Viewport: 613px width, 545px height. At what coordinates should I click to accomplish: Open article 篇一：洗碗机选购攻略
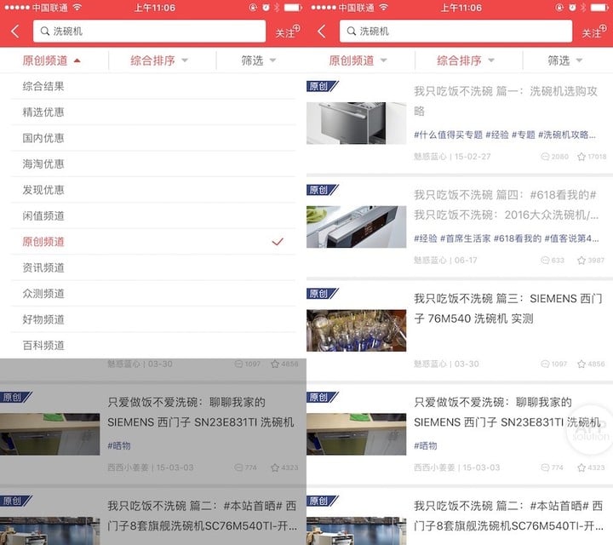[x=506, y=100]
